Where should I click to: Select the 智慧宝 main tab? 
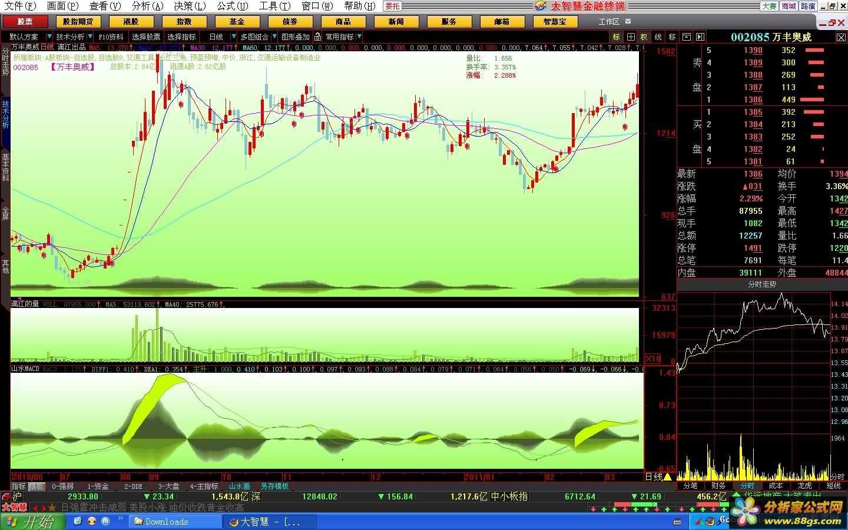(555, 22)
